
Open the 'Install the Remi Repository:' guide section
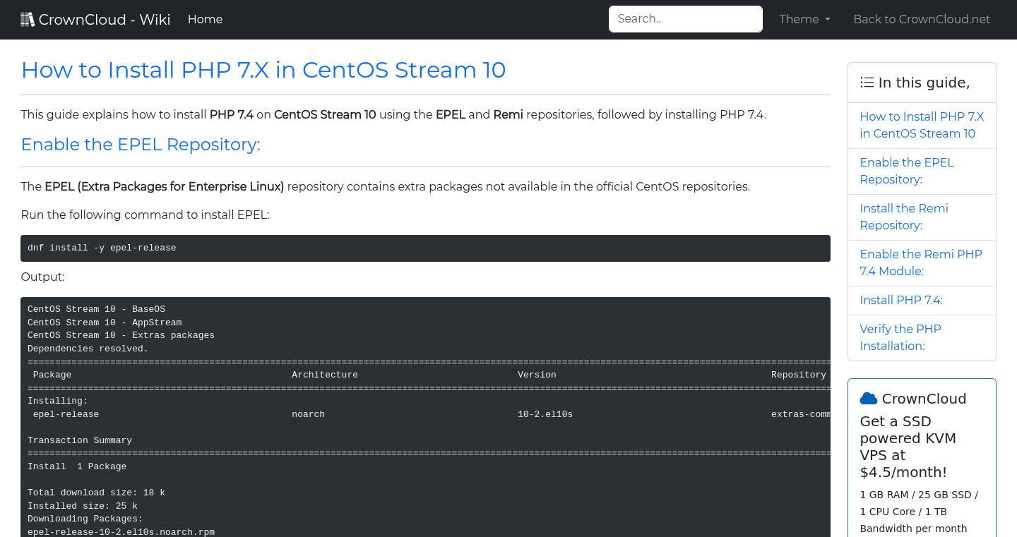pyautogui.click(x=904, y=217)
